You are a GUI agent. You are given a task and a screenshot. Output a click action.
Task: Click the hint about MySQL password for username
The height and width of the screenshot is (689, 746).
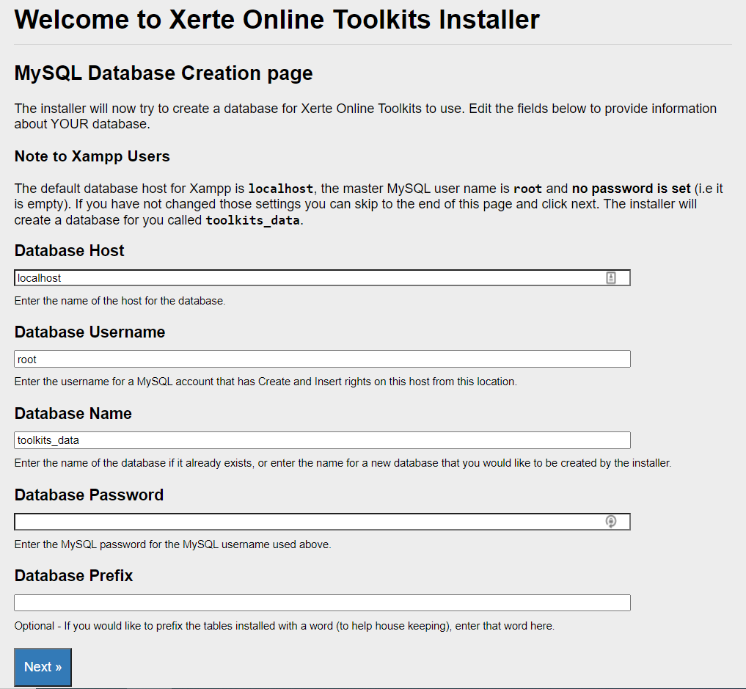tap(172, 544)
